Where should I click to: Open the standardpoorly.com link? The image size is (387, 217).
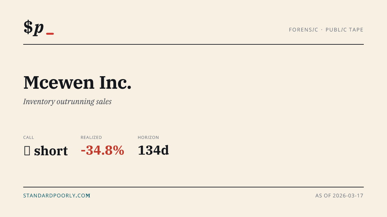click(57, 195)
